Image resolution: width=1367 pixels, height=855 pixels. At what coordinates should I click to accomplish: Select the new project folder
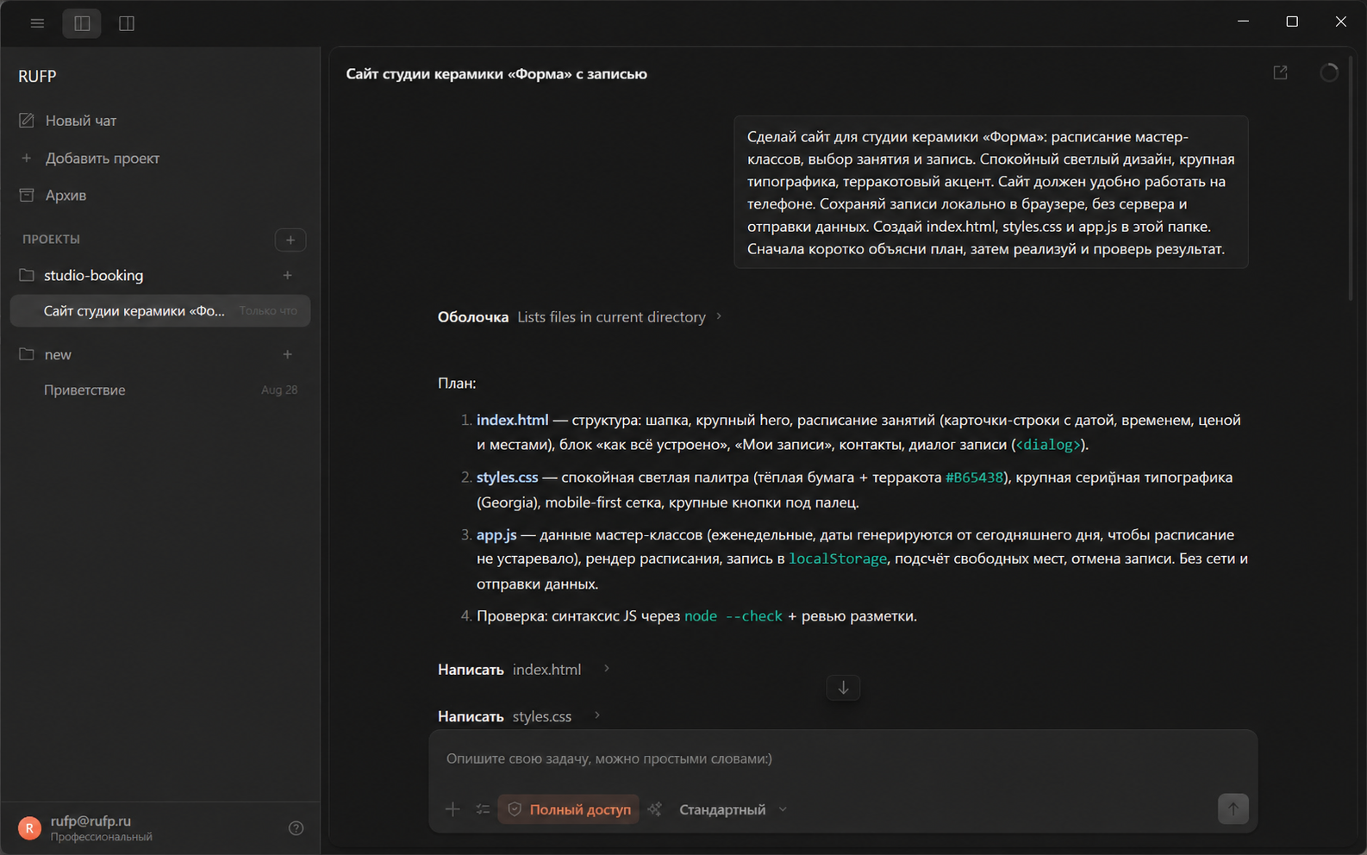click(58, 354)
